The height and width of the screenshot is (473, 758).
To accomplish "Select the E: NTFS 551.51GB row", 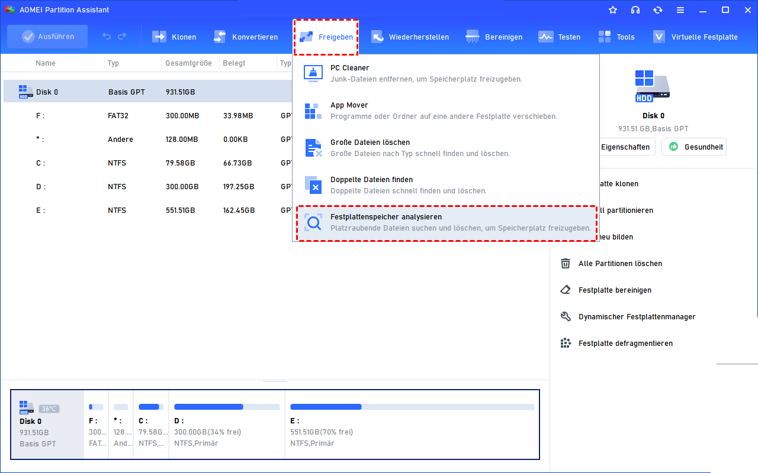I will 148,210.
